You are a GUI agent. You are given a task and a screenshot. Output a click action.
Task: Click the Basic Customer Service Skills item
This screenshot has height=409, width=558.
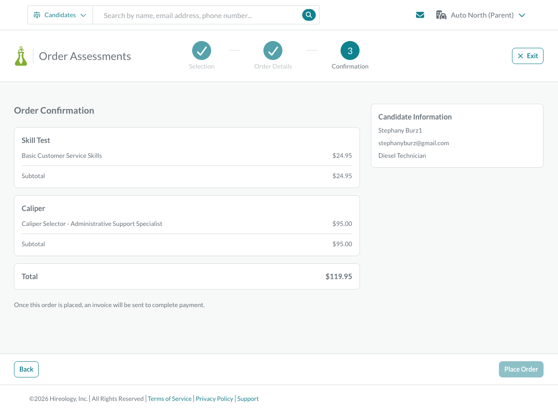tap(62, 156)
